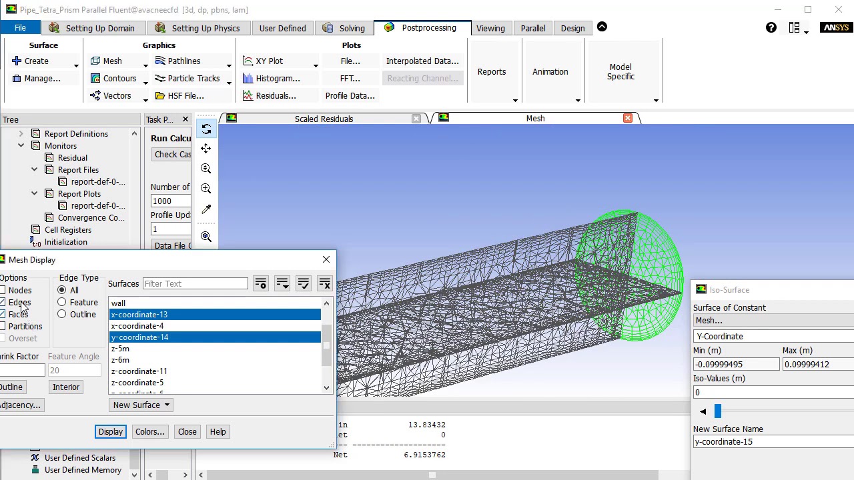The width and height of the screenshot is (854, 480).
Task: Switch to Setting Up Physics tab
Action: (x=197, y=28)
